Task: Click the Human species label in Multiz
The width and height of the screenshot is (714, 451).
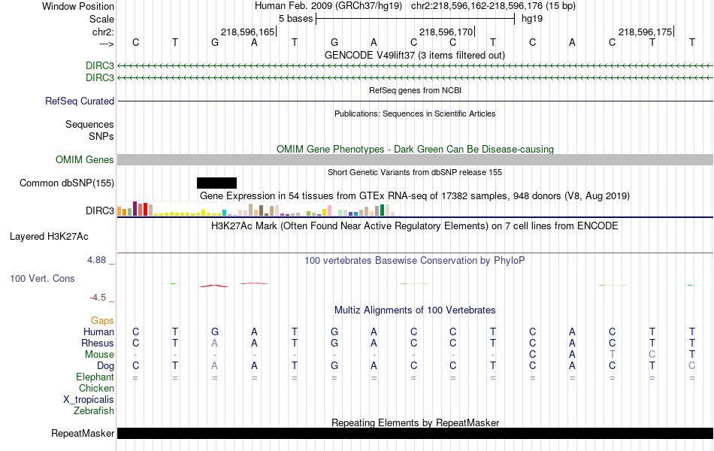Action: [98, 332]
